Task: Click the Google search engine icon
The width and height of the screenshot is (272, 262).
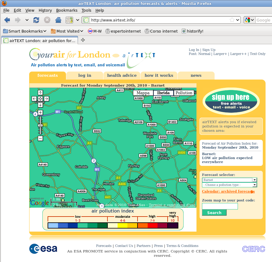Action: click(247, 20)
